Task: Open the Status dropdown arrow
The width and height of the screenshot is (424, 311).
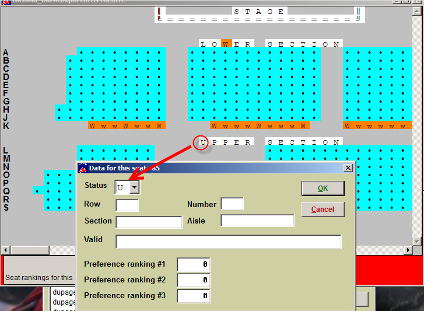Action: pos(134,187)
